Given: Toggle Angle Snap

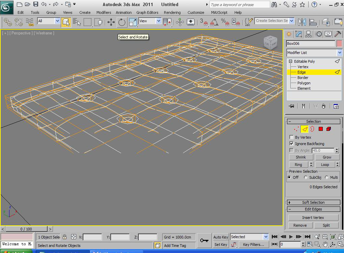Looking at the screenshot, I should 214,22.
